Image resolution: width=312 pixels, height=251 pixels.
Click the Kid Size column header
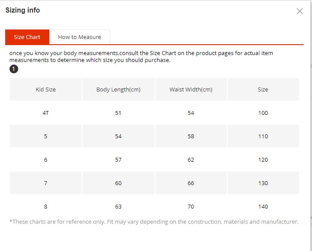(x=45, y=89)
